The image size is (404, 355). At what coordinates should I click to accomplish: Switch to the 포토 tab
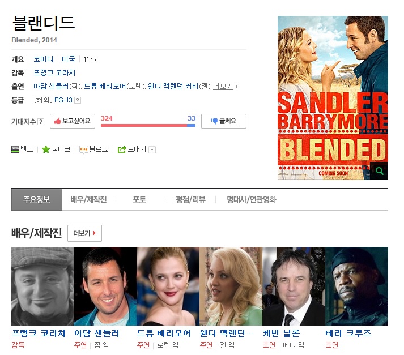pyautogui.click(x=139, y=200)
